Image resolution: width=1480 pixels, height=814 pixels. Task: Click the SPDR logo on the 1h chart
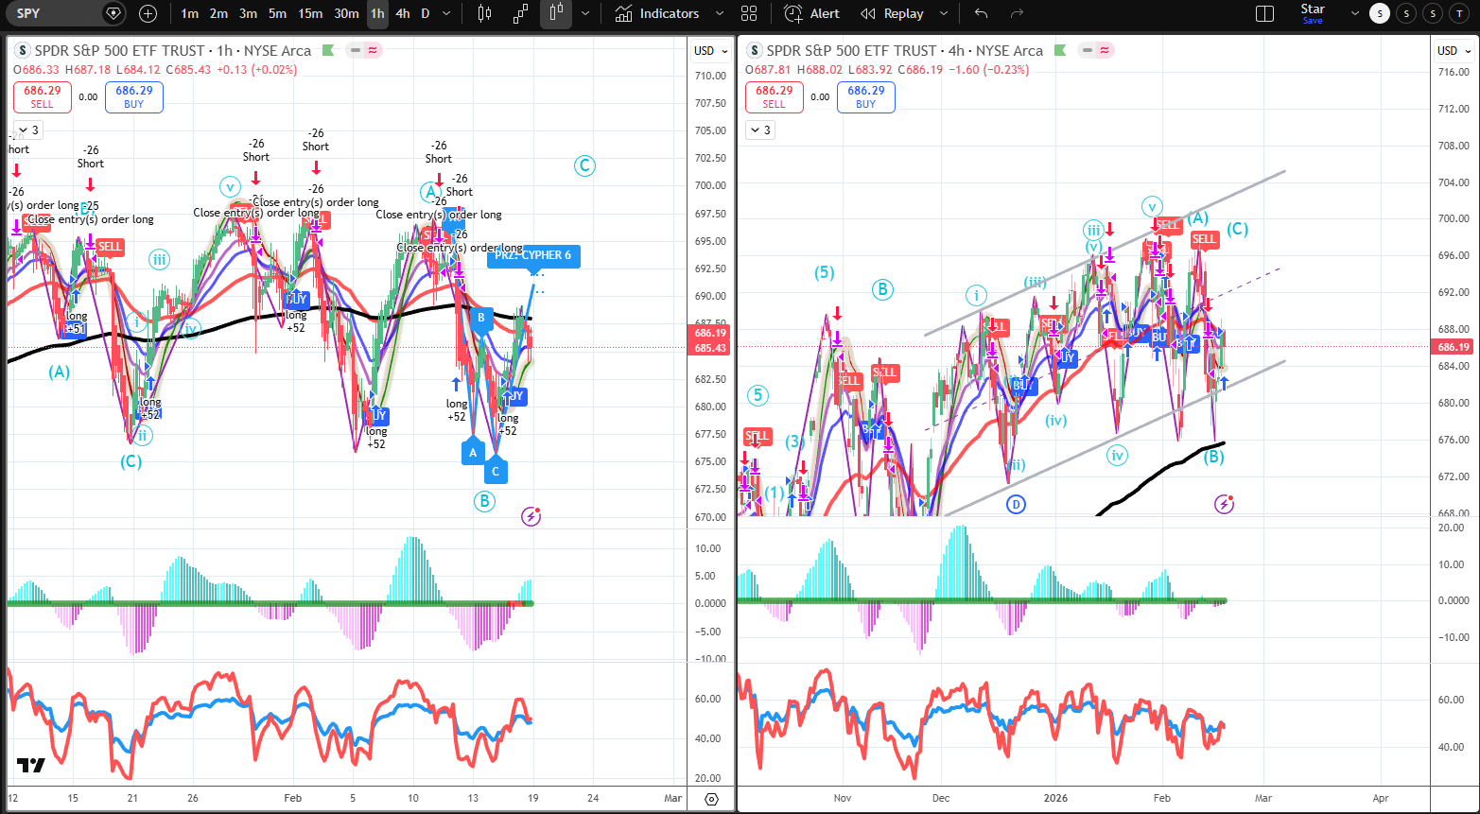click(23, 51)
